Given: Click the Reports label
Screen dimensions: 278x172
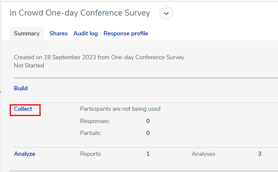Looking at the screenshot, I should [x=90, y=154].
